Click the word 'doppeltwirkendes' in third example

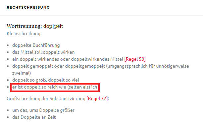coord(90,59)
